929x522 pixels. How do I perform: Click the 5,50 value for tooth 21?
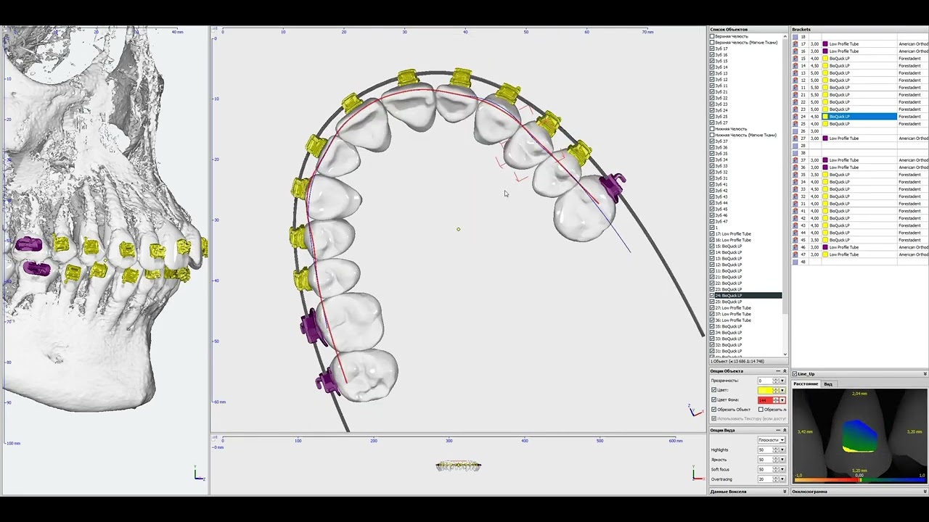814,95
